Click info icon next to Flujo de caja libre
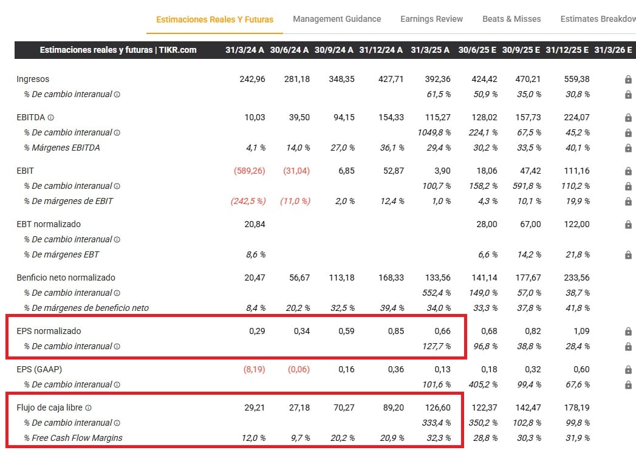 click(x=89, y=408)
